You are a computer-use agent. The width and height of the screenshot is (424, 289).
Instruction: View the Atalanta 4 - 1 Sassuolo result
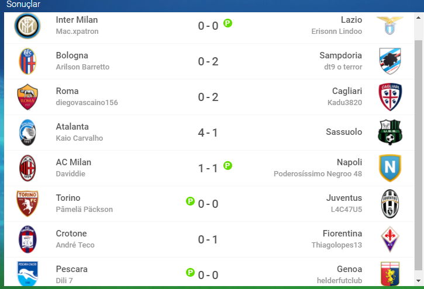coord(208,133)
